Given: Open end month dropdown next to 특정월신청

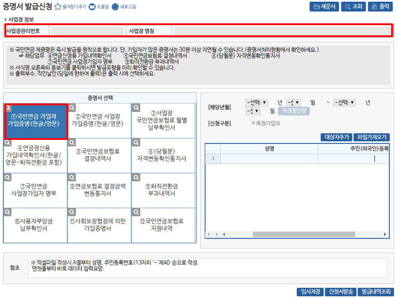Looking at the screenshot, I should (253, 111).
